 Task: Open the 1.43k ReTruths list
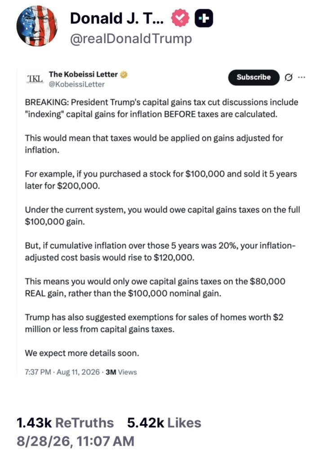click(65, 423)
